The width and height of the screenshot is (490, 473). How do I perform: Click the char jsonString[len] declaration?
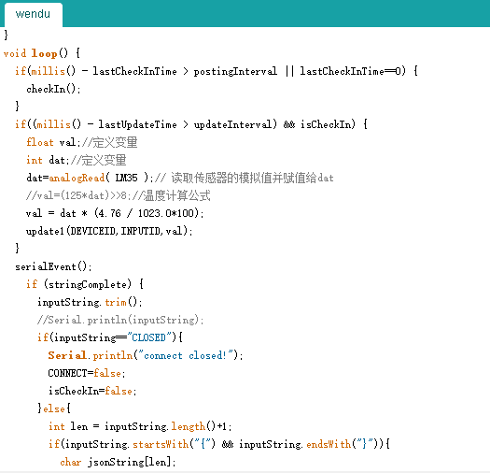click(x=118, y=462)
